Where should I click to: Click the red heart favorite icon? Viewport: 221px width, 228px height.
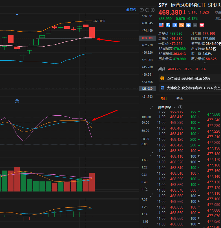[x=202, y=25]
